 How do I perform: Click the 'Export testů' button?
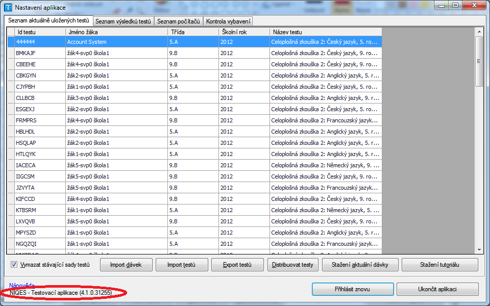coord(237,265)
